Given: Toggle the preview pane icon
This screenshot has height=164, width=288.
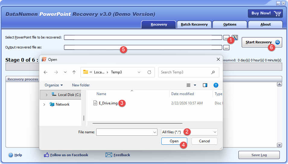Looking at the screenshot, I should pos(205,85).
